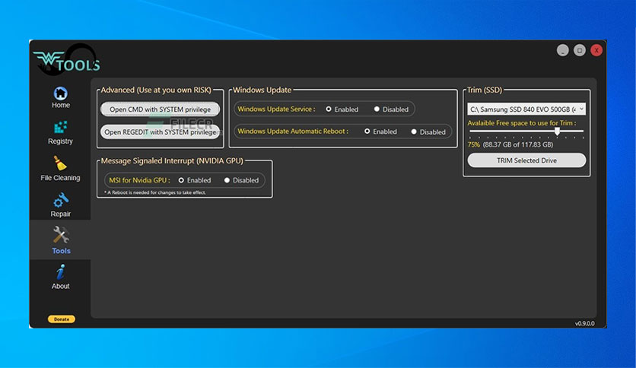Click Open REGEDIT with SYSTEM privilege
The image size is (636, 368).
coord(161,132)
